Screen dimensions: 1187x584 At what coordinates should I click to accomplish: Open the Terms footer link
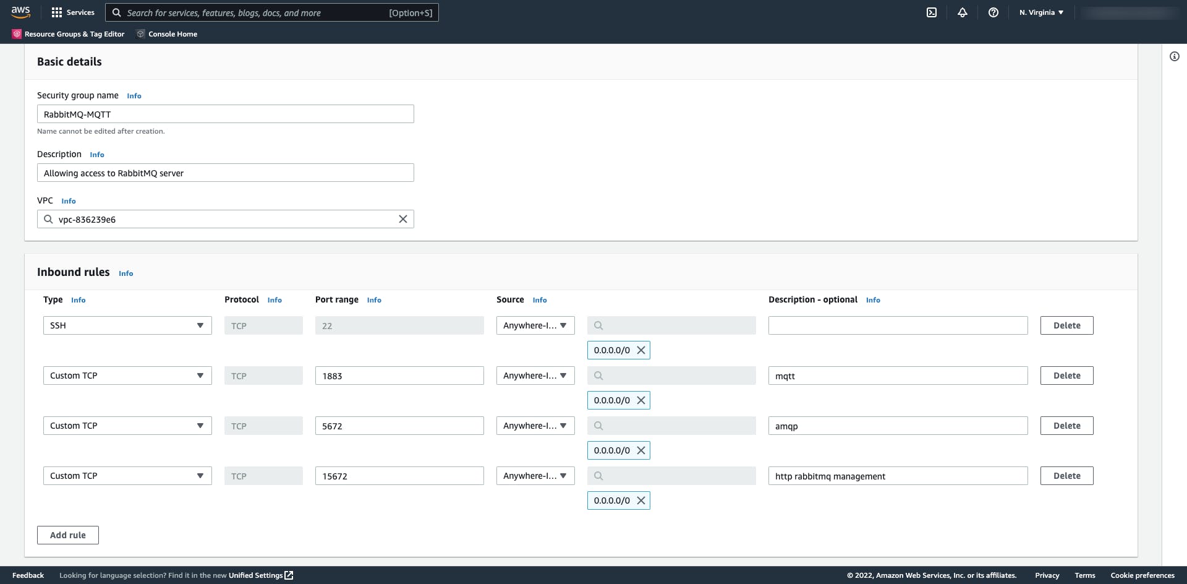pos(1085,575)
